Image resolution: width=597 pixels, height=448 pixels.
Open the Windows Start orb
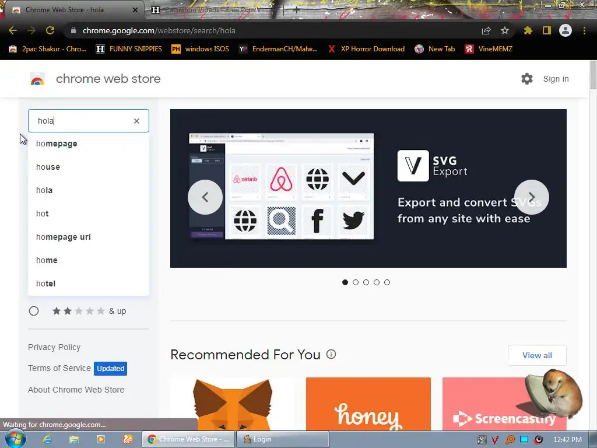tap(15, 439)
